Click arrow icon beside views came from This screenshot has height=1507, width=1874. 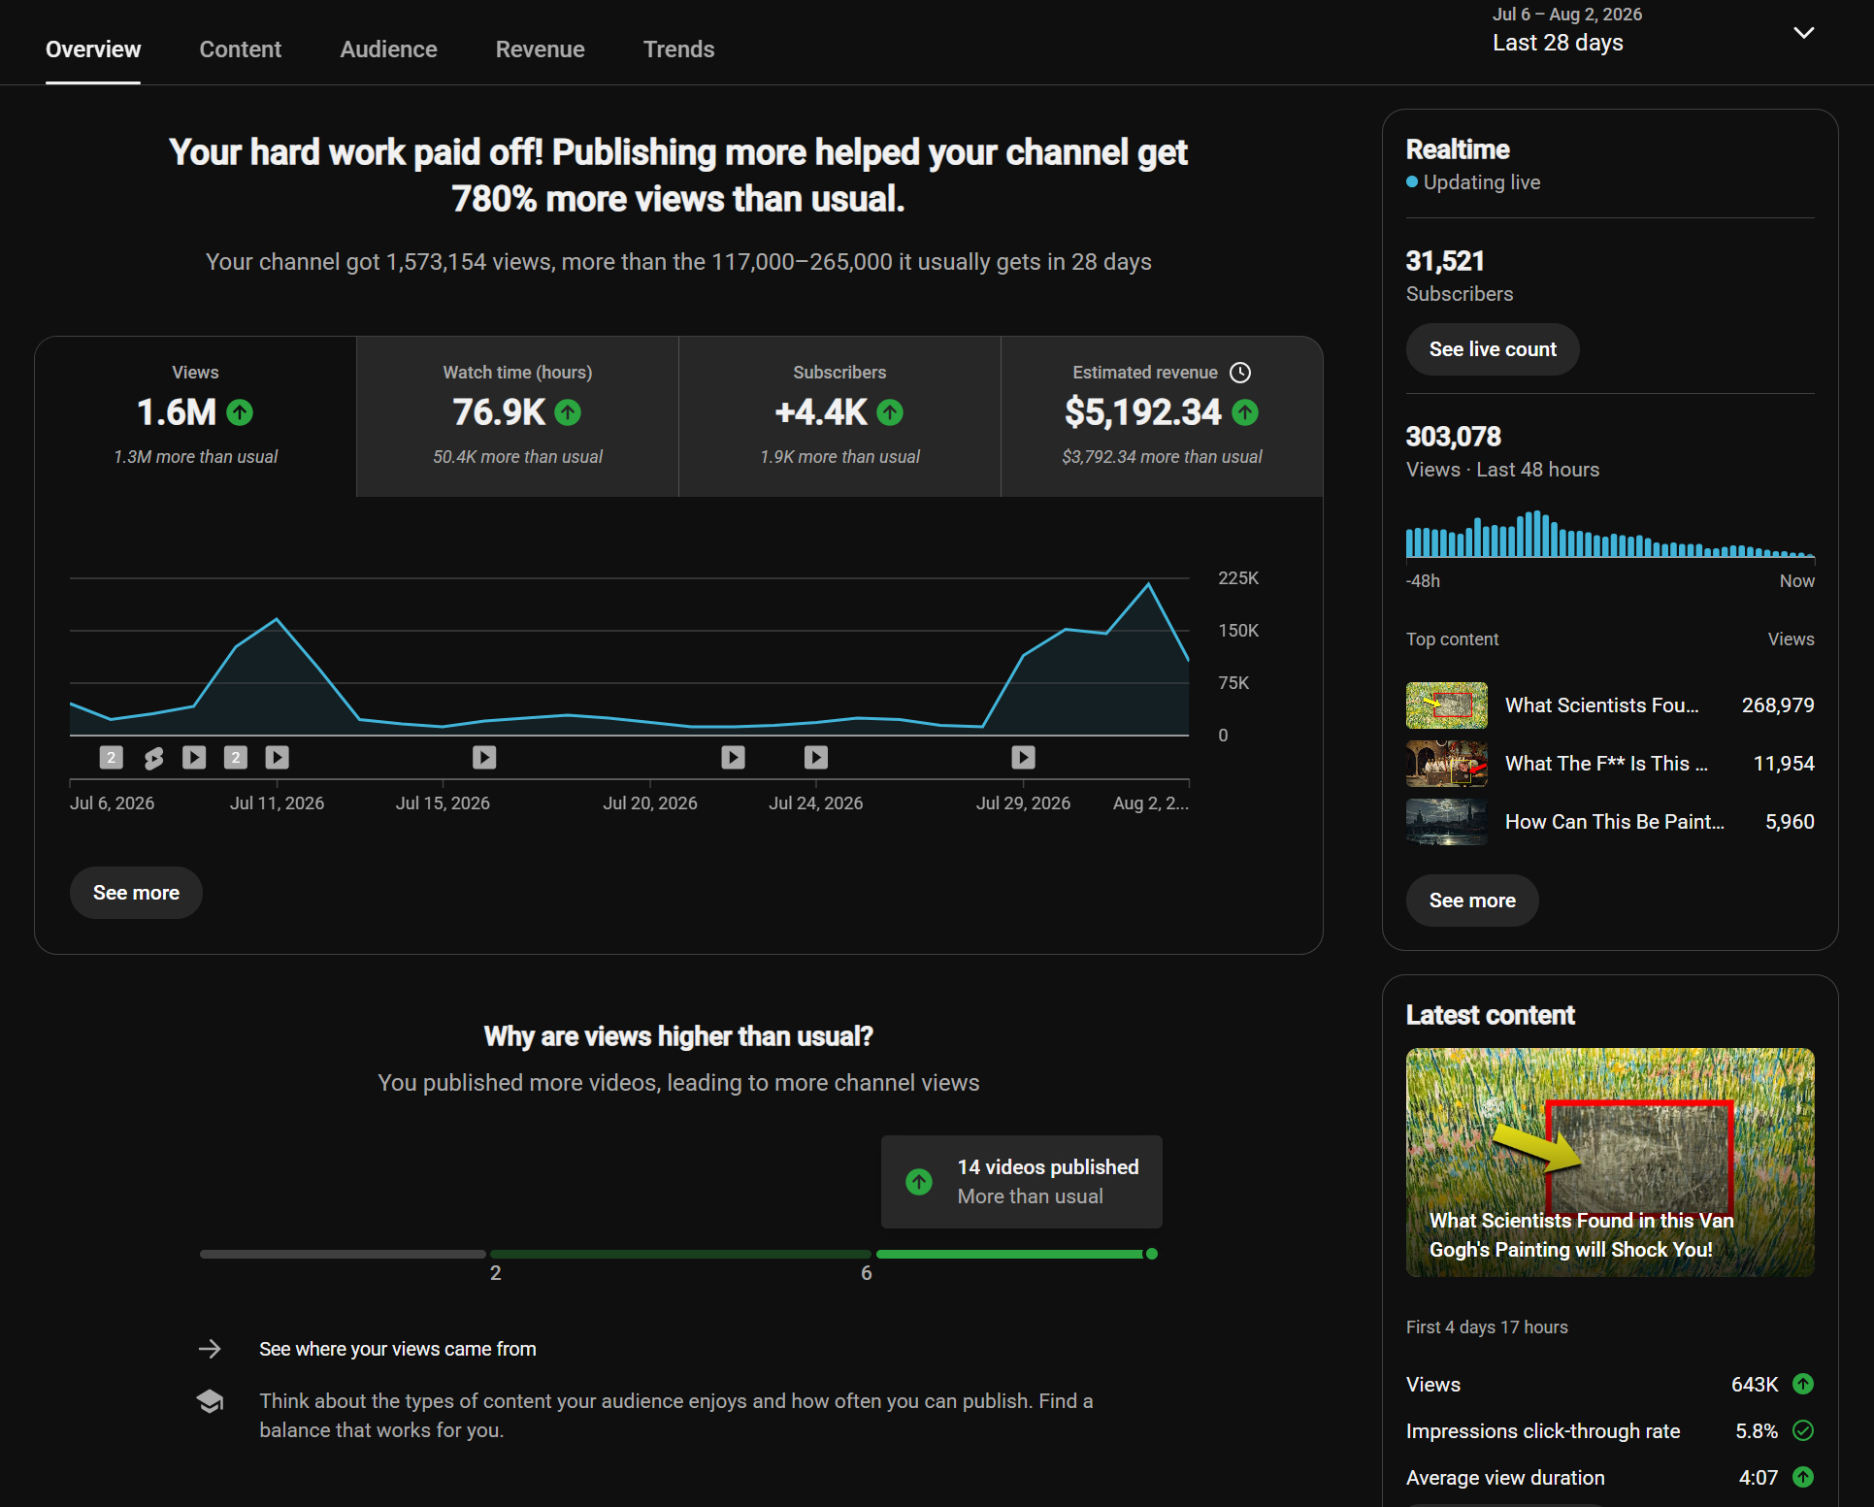[210, 1349]
